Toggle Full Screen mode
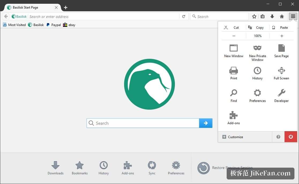 [x=282, y=73]
